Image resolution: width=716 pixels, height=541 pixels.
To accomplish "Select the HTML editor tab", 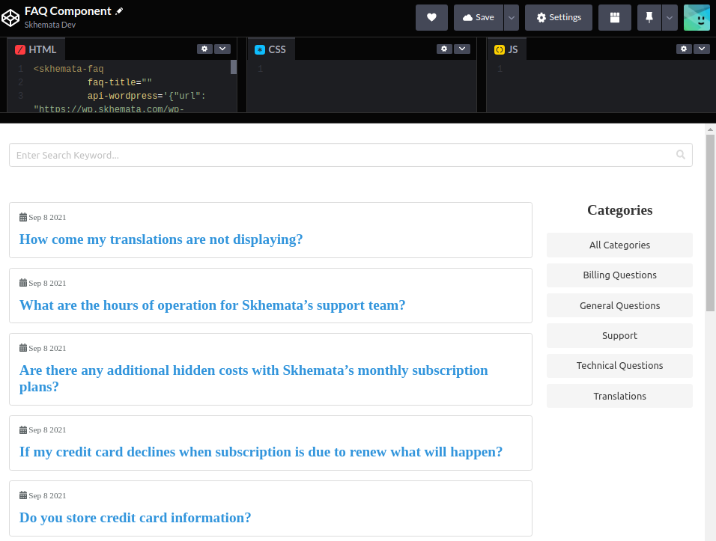I will [36, 49].
